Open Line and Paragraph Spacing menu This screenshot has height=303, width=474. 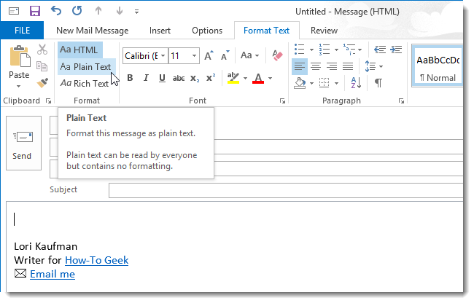point(373,66)
